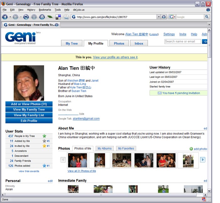The width and height of the screenshot is (220, 203).
Task: Click the Geni logo
Action: click(21, 38)
